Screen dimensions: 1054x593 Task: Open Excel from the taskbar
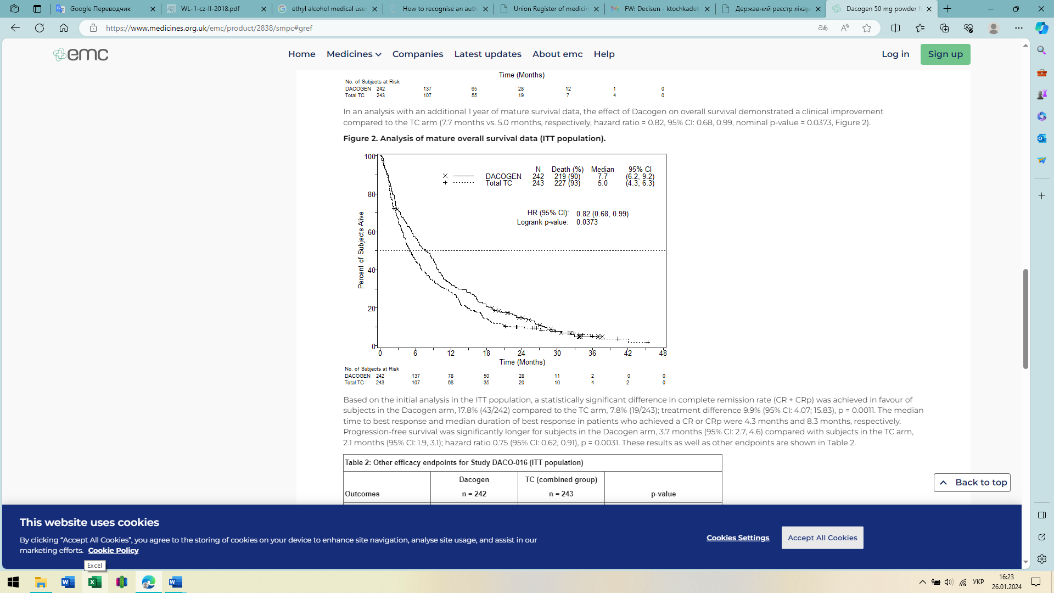94,582
